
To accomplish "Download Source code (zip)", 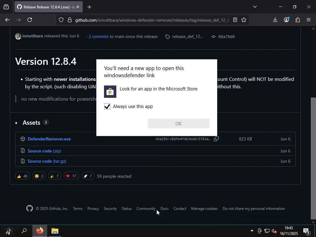I will coord(44,151).
